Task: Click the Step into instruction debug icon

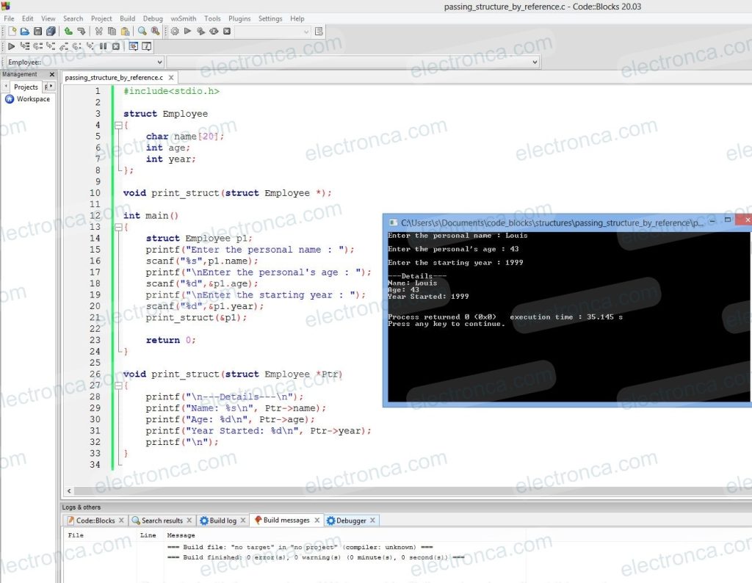Action: coord(90,46)
